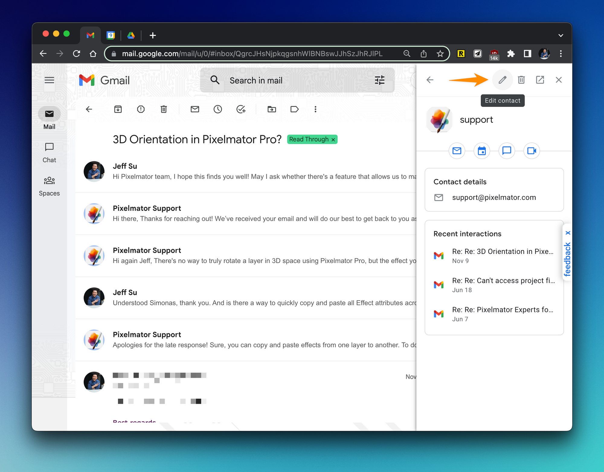Click the last Jeff Su avatar at the bottom
The width and height of the screenshot is (604, 472).
[x=94, y=382]
